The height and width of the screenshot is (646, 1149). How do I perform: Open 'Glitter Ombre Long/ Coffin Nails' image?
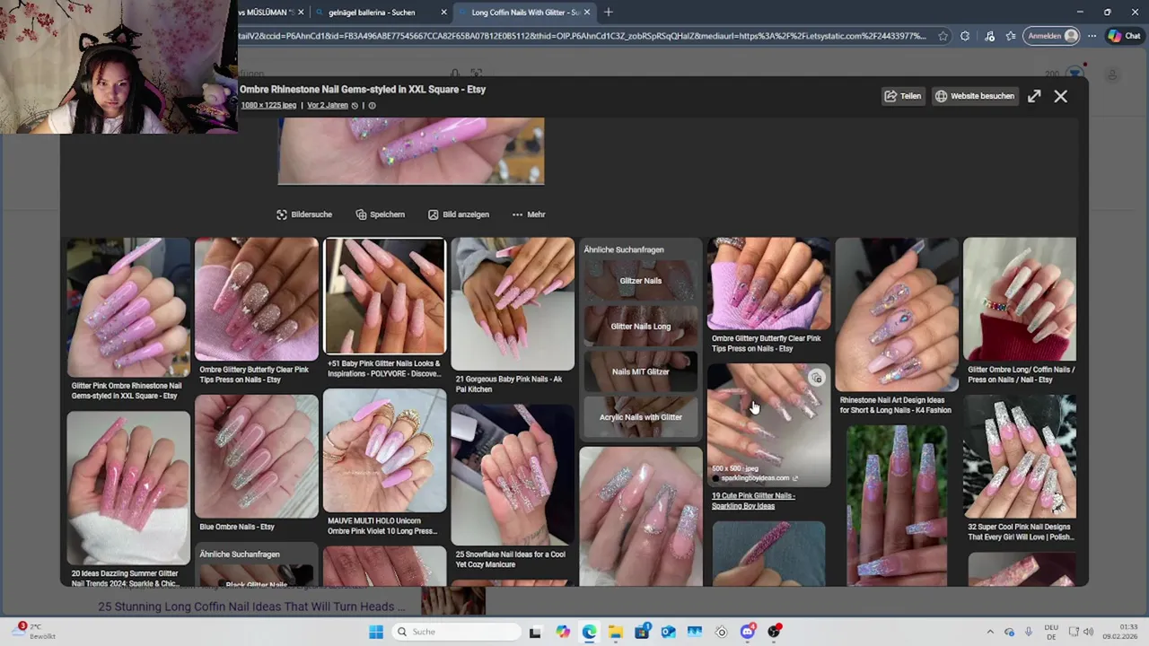click(1019, 299)
